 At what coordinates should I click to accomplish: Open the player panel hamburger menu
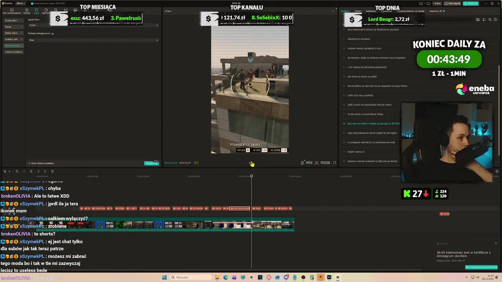(333, 11)
